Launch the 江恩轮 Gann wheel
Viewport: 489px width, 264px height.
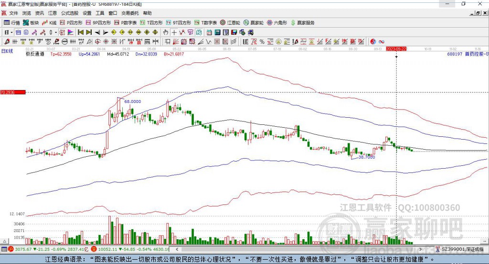point(230,23)
